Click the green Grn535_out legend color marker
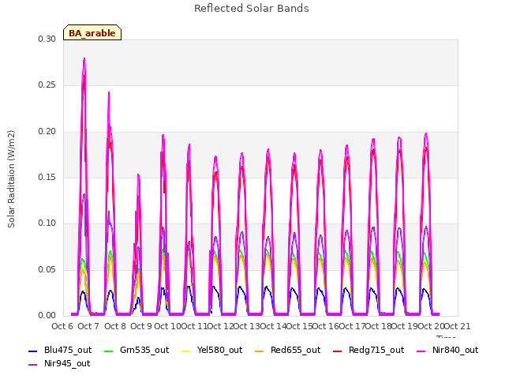Screen dimensions: 505x379 [109, 351]
